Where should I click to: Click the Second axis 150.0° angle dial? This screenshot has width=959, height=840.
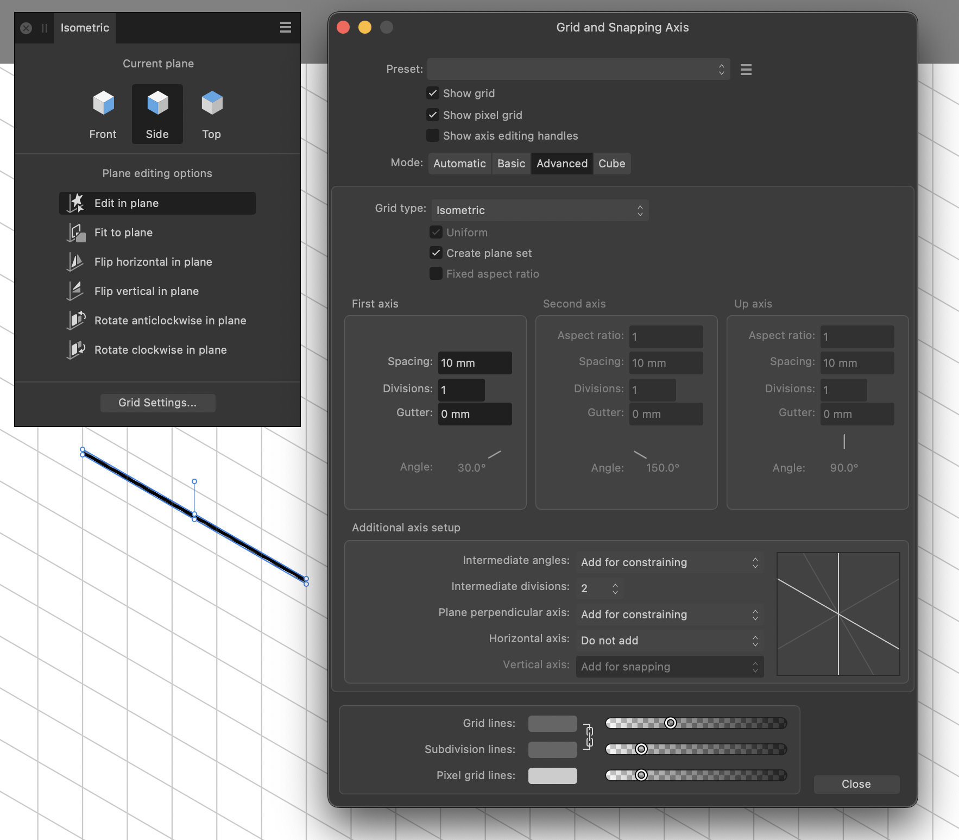click(x=640, y=454)
